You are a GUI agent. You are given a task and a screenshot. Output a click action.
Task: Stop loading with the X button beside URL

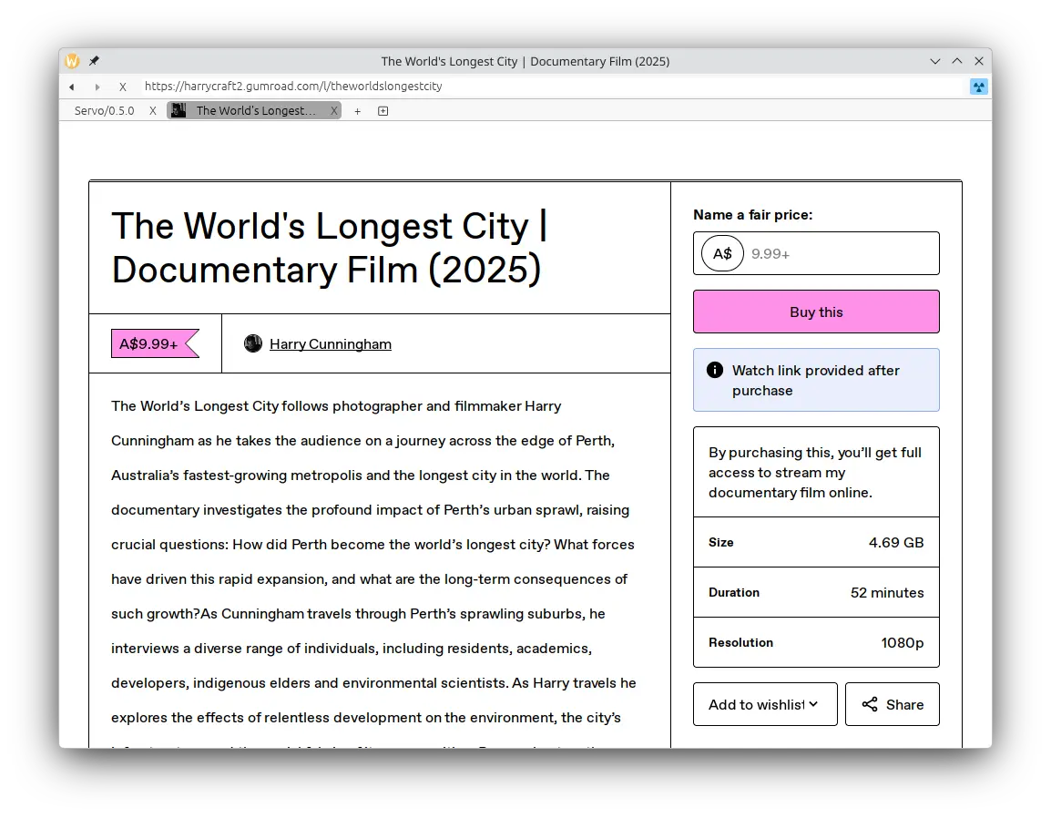pos(123,87)
